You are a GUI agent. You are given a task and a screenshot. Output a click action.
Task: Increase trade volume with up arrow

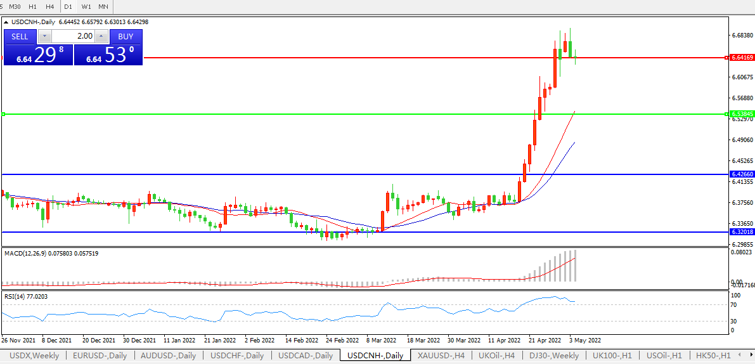(x=101, y=36)
